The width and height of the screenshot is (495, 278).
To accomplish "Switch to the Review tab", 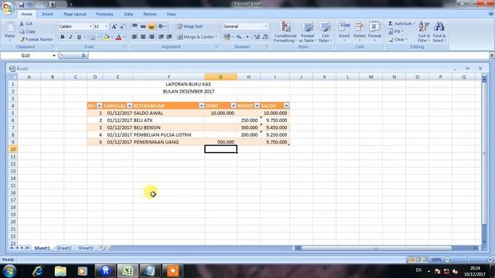I will coord(150,14).
